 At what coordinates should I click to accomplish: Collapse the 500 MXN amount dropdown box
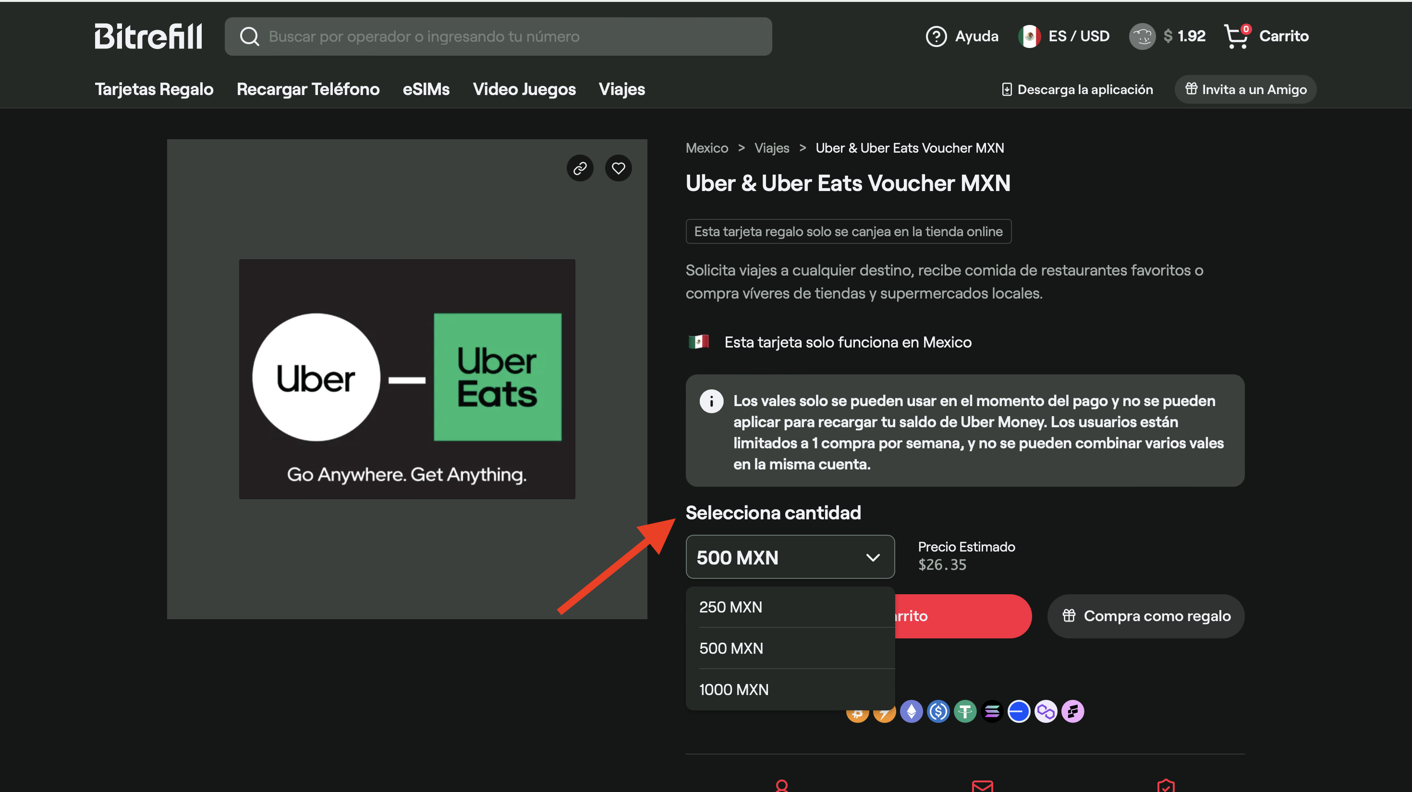coord(790,557)
